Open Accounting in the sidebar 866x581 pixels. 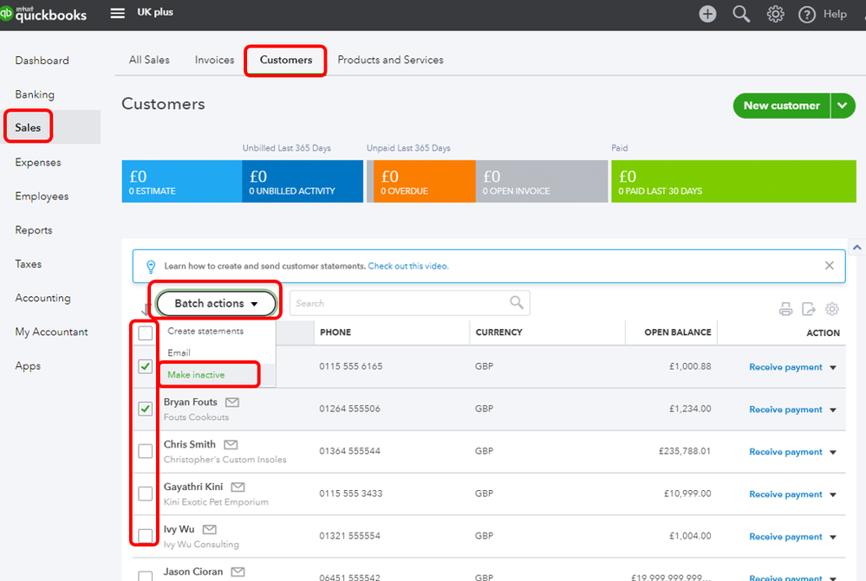pos(42,298)
